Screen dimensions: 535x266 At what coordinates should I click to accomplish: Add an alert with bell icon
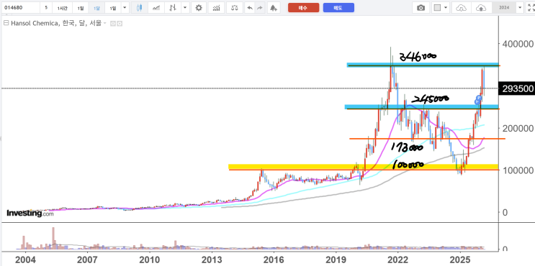click(274, 7)
